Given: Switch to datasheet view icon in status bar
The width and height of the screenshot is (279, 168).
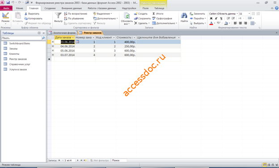Looking at the screenshot, I should point(265,165).
